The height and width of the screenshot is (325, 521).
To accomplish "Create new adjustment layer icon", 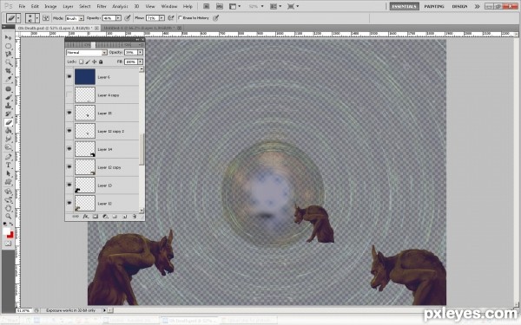I will point(105,217).
